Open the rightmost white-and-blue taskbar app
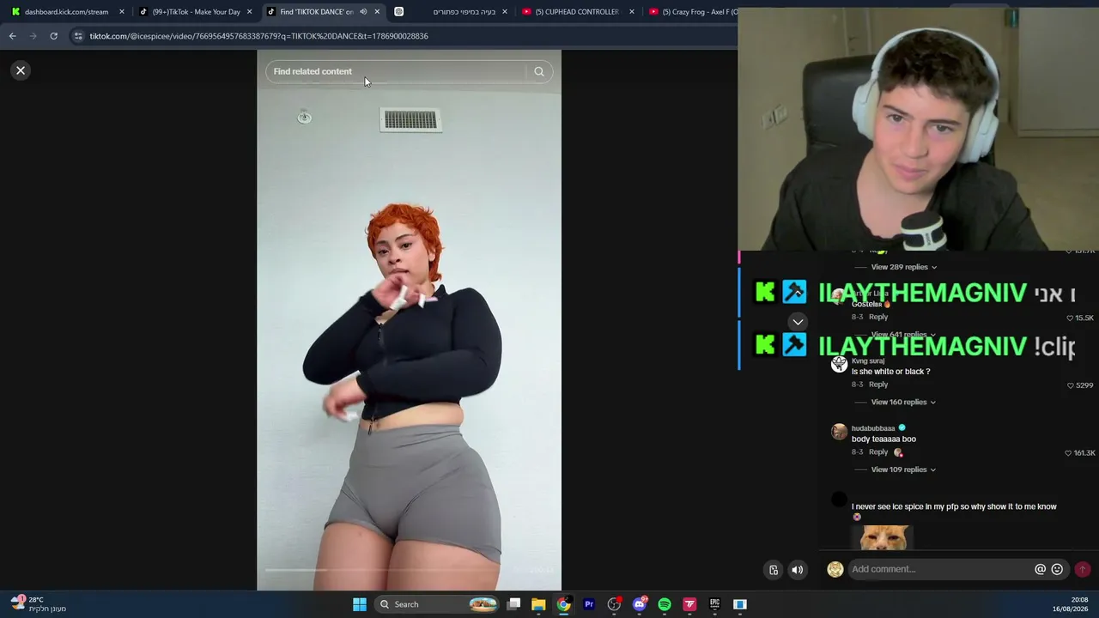Screen dimensions: 1099x618 point(739,604)
